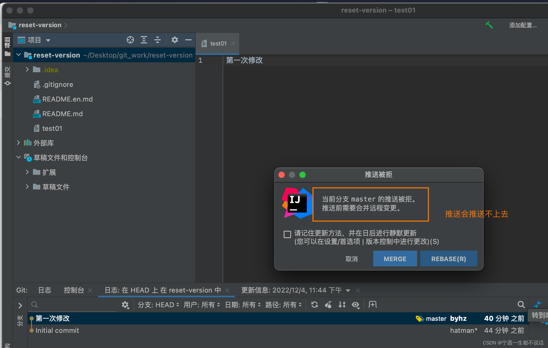
Task: Expand the 外部库 node
Action: pos(19,143)
